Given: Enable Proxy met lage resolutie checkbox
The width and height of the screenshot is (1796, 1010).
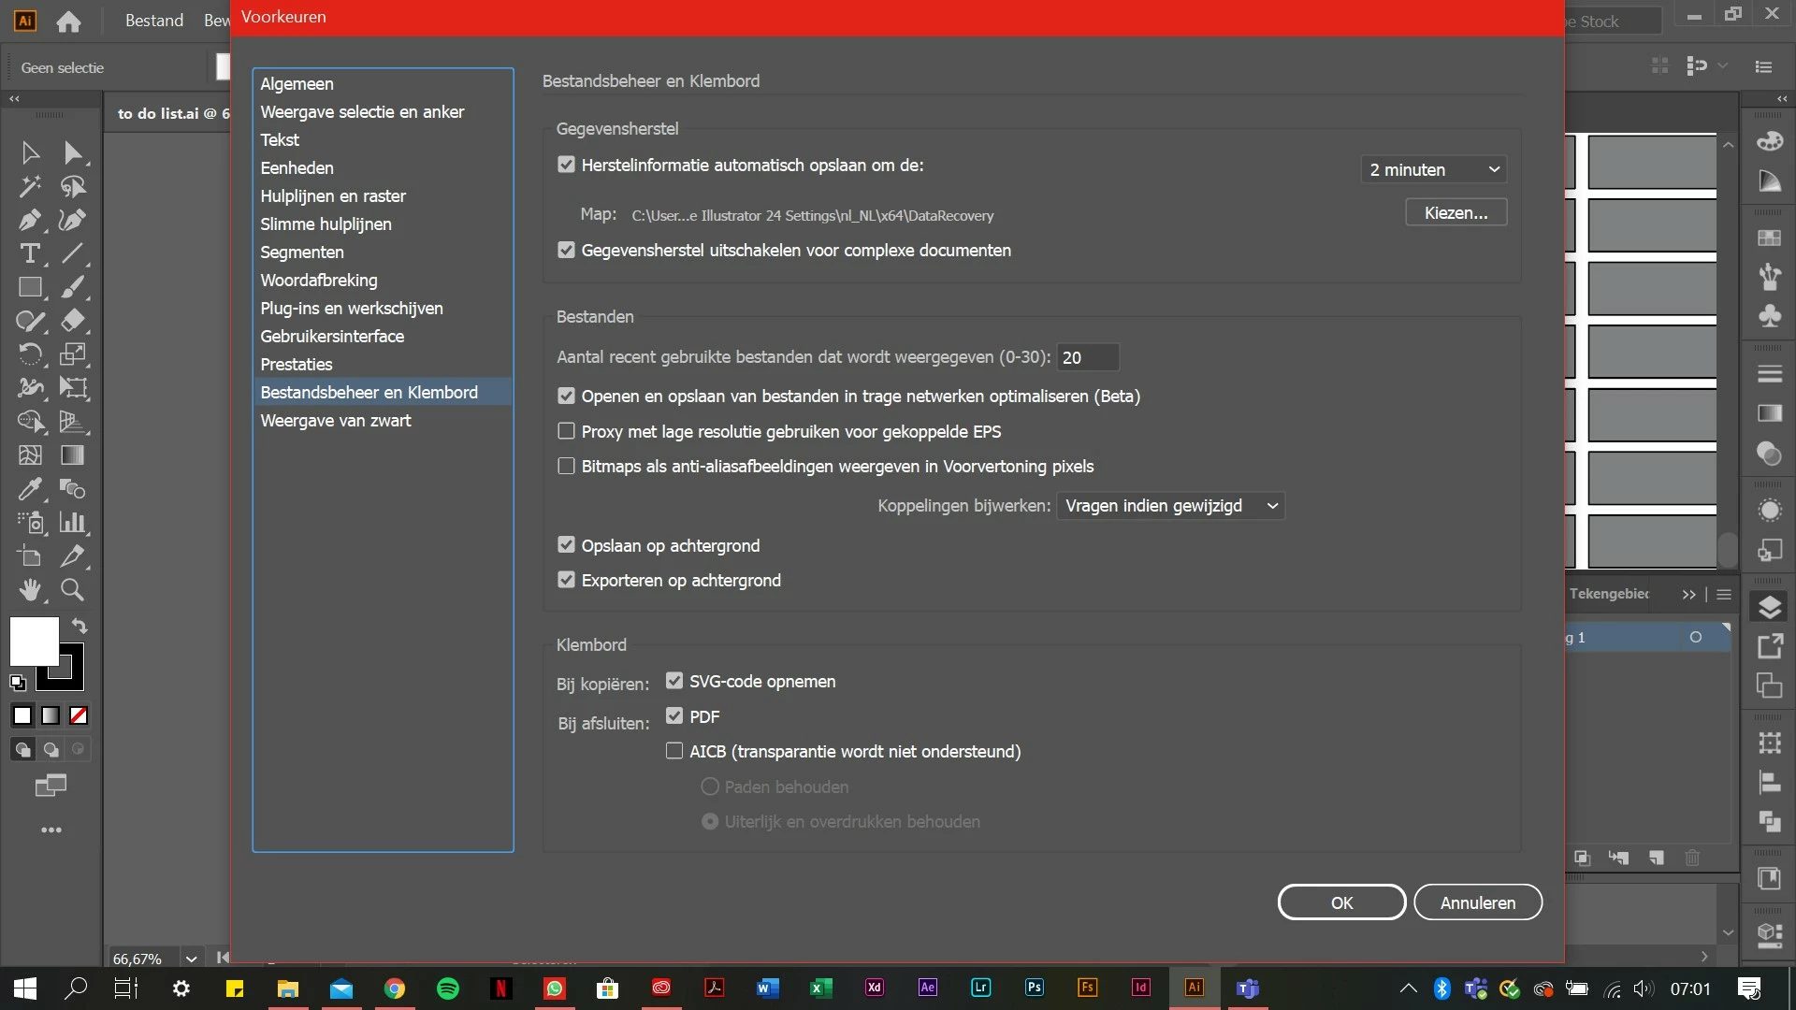Looking at the screenshot, I should (x=566, y=431).
